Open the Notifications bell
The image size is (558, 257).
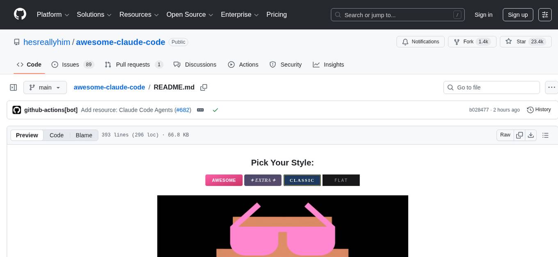tap(405, 41)
